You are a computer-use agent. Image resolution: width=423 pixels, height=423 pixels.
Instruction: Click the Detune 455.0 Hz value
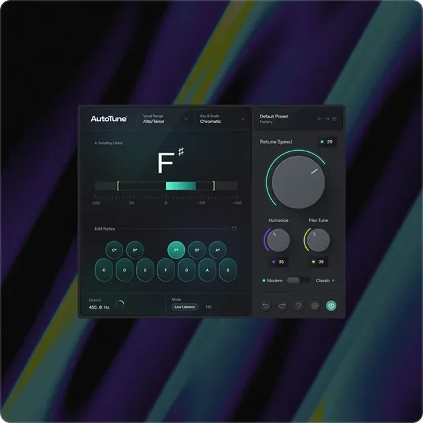(99, 307)
